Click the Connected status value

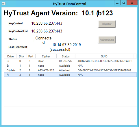(x=43, y=40)
